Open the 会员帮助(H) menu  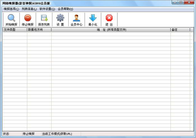click(x=65, y=9)
